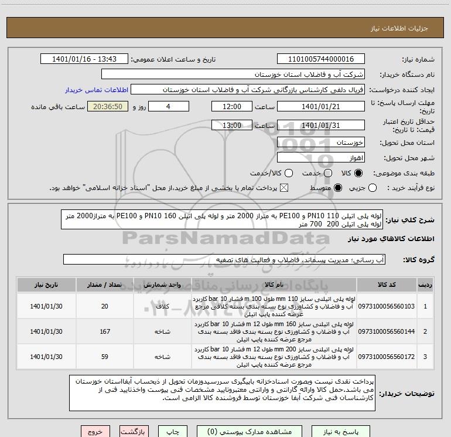Viewport: 451px width, 437px height.
Task: Click the request creator field فریال دلفی
Action: 248,90
